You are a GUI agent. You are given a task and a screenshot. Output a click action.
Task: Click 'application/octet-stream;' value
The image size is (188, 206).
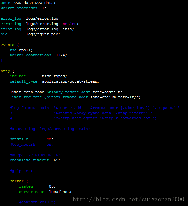pyautogui.click(x=71, y=82)
